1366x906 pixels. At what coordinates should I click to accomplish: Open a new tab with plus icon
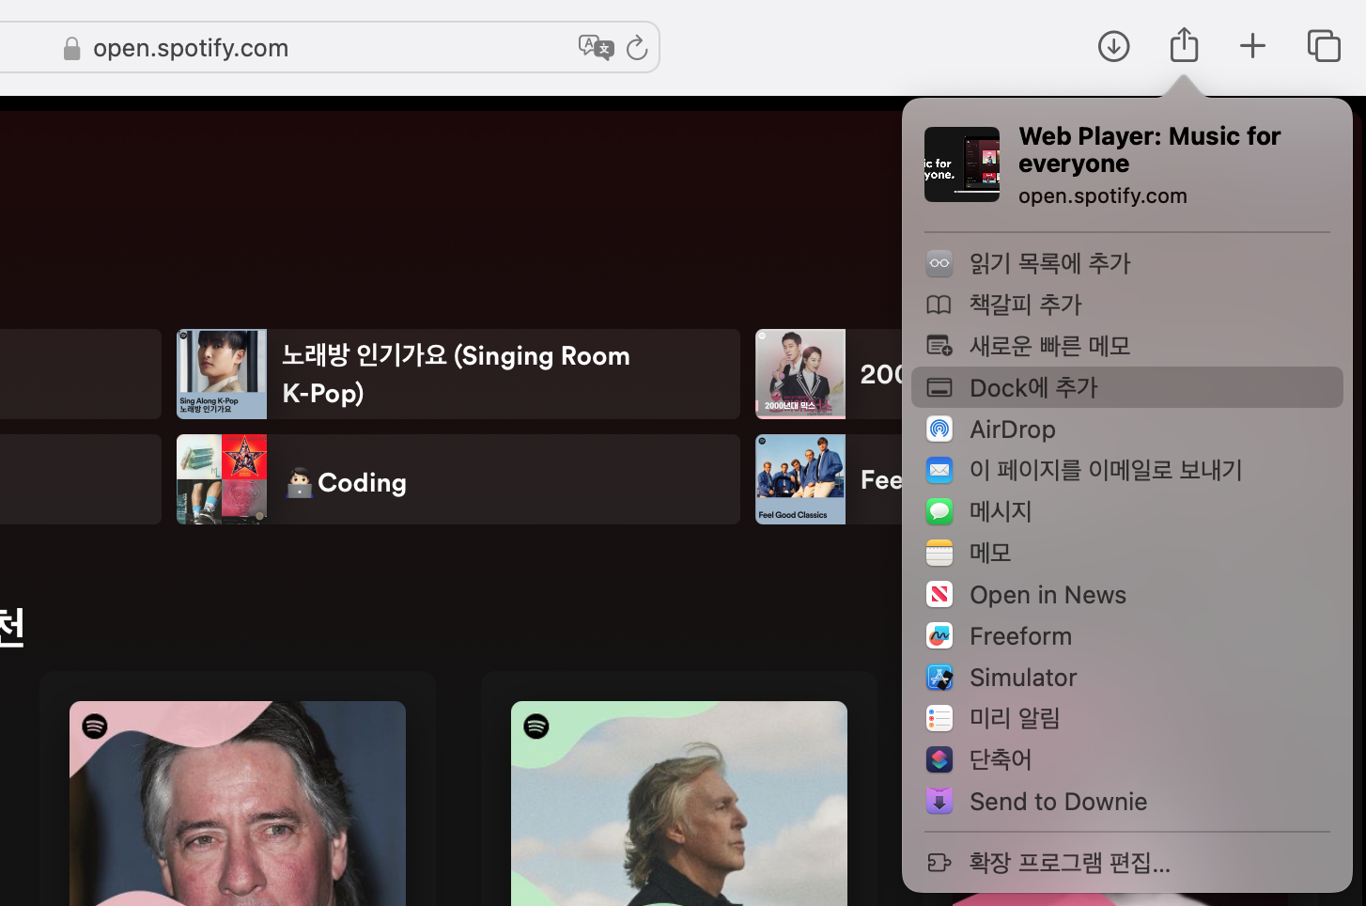[x=1252, y=46]
